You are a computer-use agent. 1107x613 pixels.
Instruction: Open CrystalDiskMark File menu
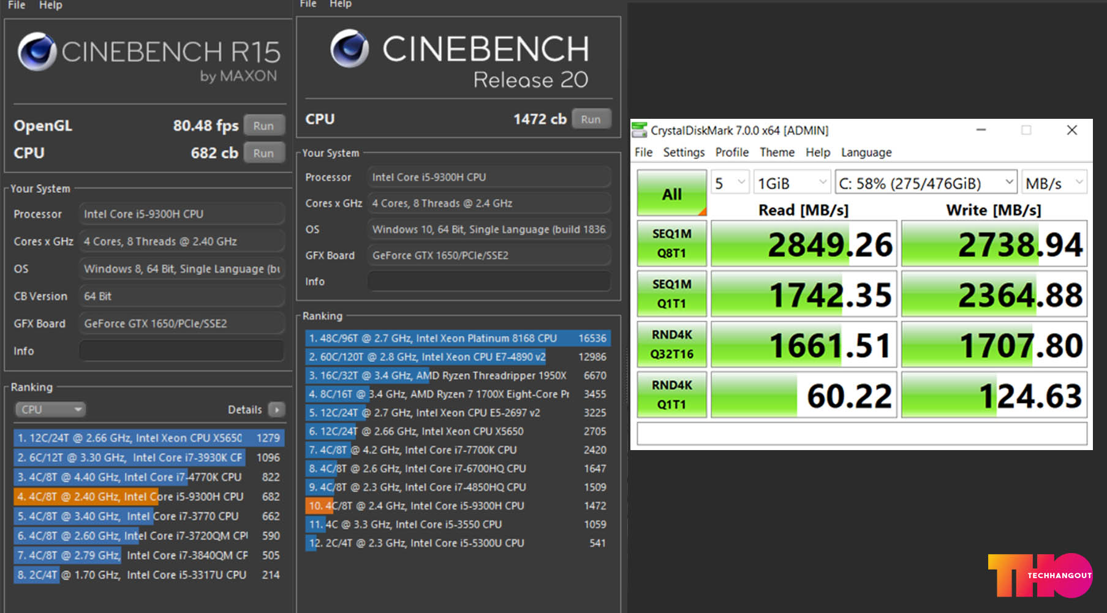click(x=643, y=152)
